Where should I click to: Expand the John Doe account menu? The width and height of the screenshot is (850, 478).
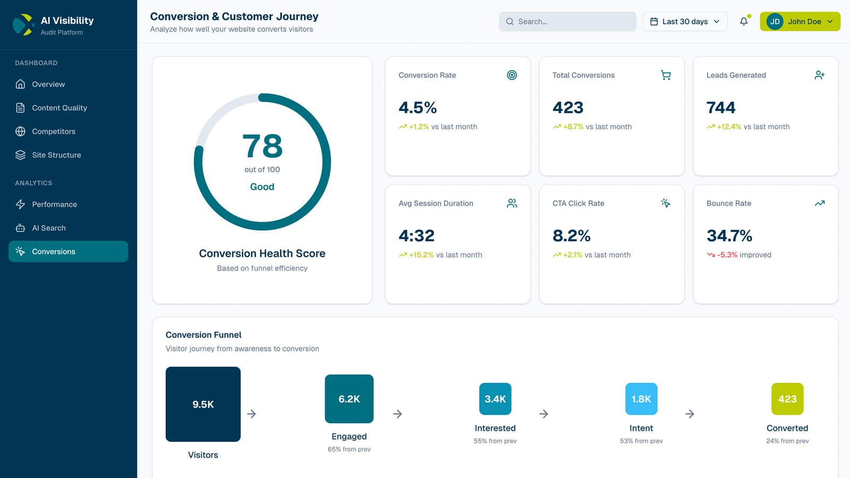800,22
